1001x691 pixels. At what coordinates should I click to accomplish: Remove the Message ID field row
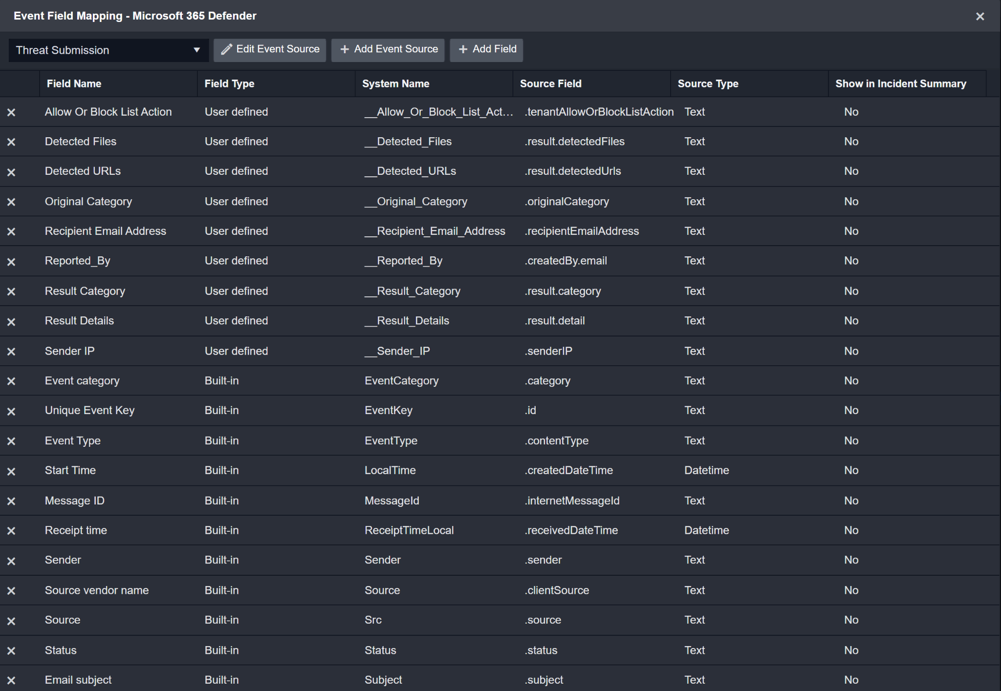tap(11, 501)
